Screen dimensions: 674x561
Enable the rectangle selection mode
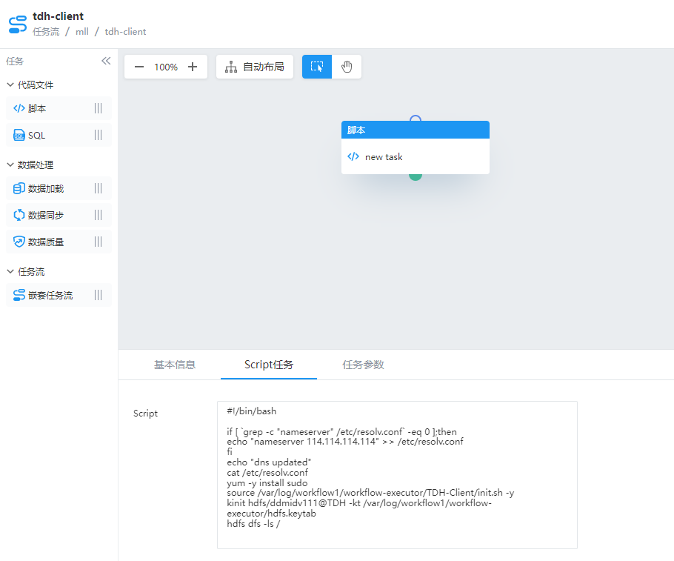click(x=317, y=67)
